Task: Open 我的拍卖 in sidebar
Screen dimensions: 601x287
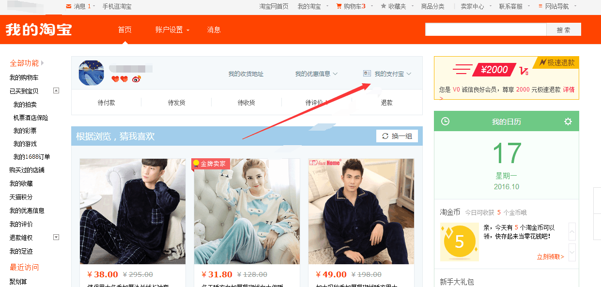Action: [x=25, y=105]
